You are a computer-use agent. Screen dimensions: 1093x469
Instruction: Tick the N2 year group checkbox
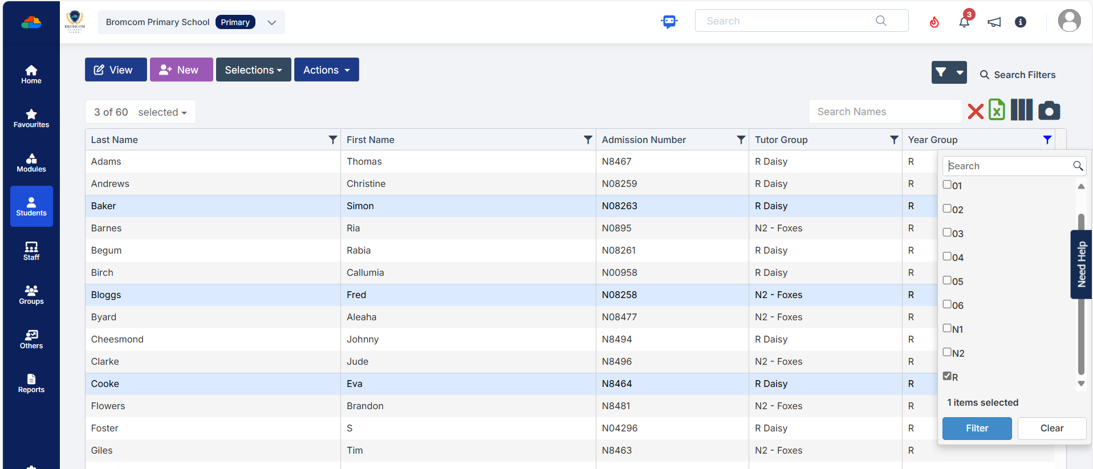[947, 352]
